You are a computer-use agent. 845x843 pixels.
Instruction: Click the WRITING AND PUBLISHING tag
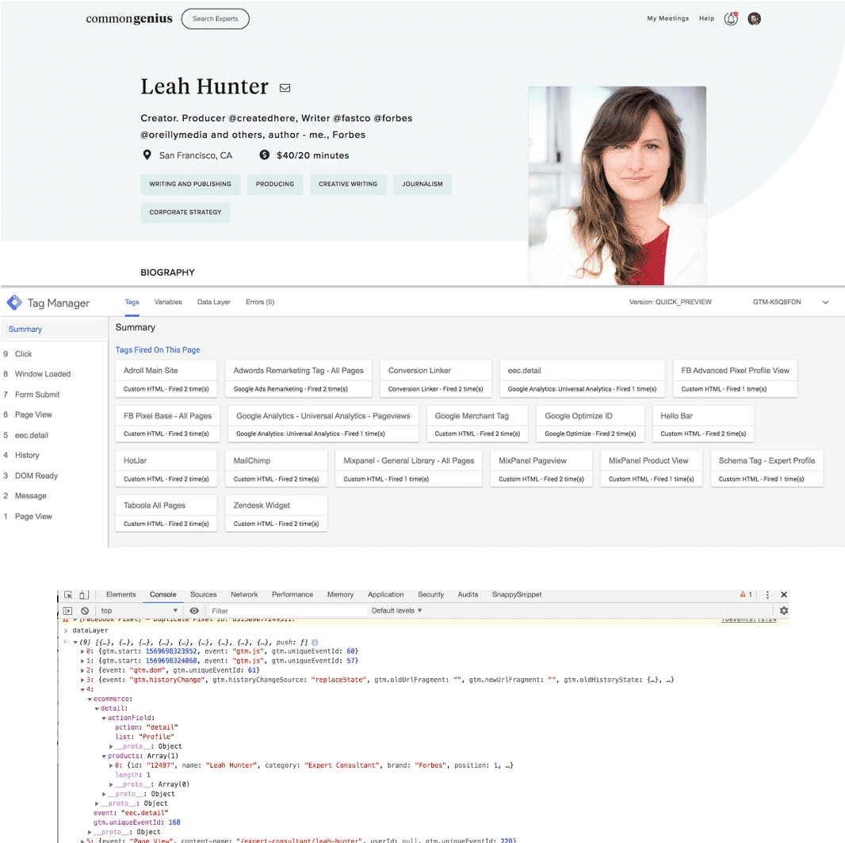pos(190,185)
